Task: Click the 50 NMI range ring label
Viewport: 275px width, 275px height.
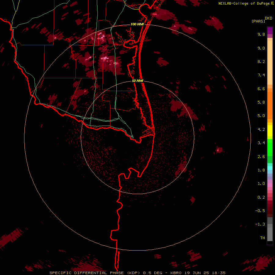Action: point(138,81)
